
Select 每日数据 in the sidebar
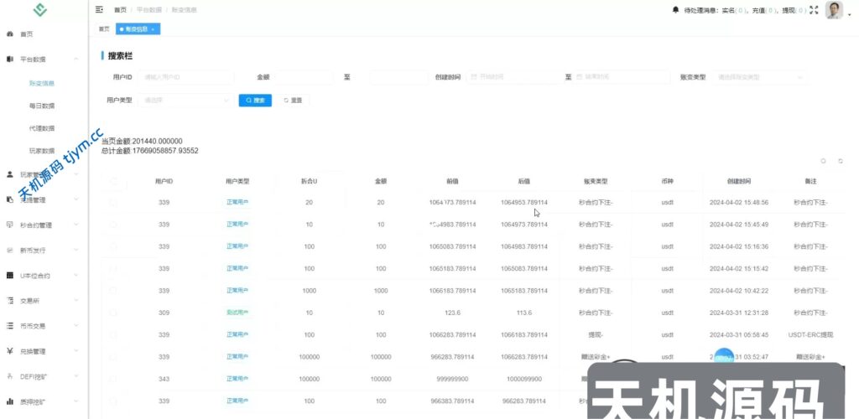pos(42,106)
